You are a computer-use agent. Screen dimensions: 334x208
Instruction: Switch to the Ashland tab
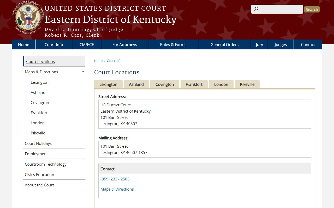[136, 84]
